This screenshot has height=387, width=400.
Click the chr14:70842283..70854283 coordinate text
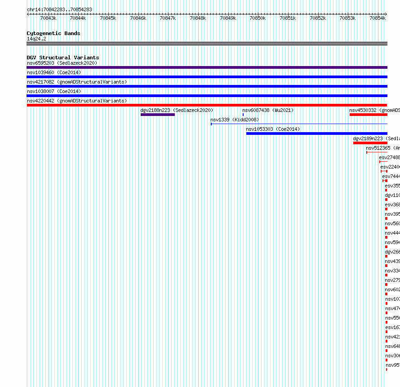pyautogui.click(x=59, y=9)
